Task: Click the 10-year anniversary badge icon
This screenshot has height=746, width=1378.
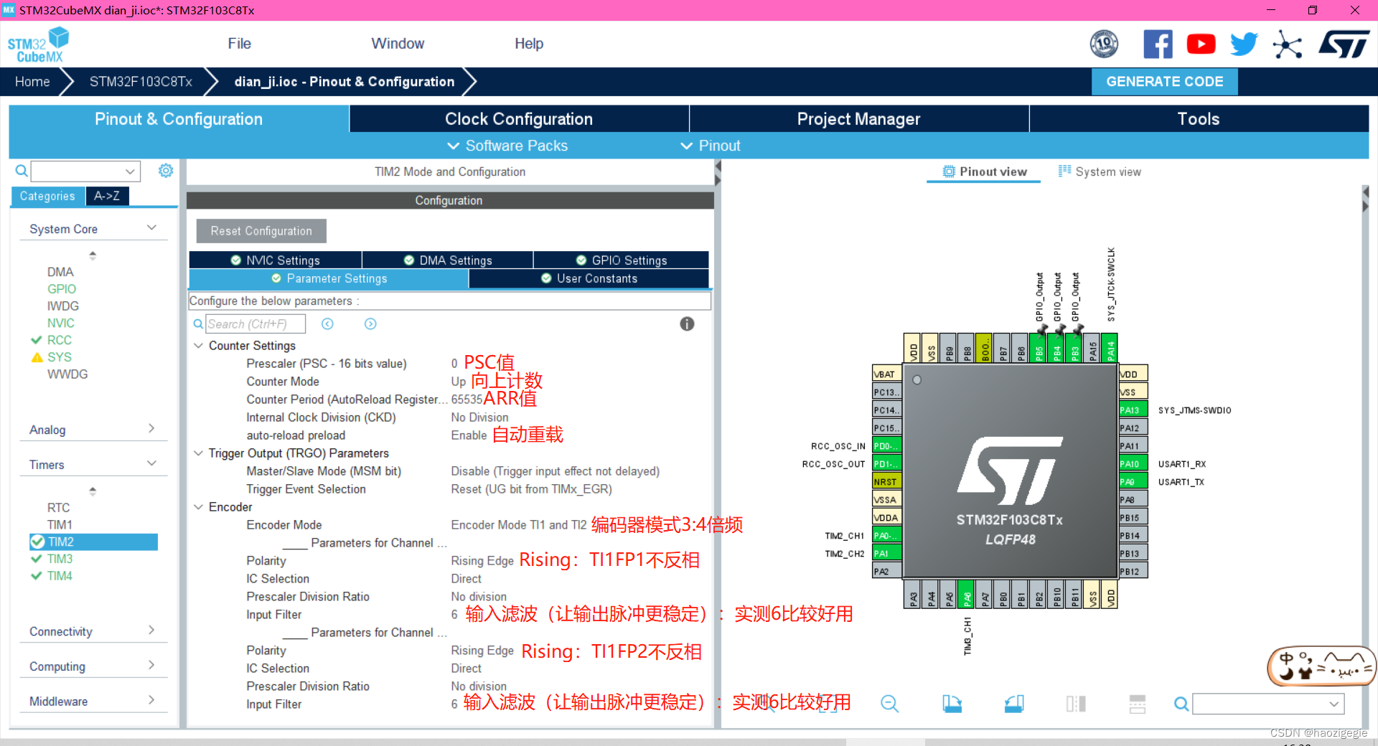Action: click(x=1104, y=44)
